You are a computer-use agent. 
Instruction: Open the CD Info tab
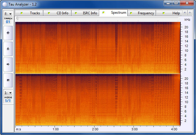pyautogui.click(x=59, y=13)
